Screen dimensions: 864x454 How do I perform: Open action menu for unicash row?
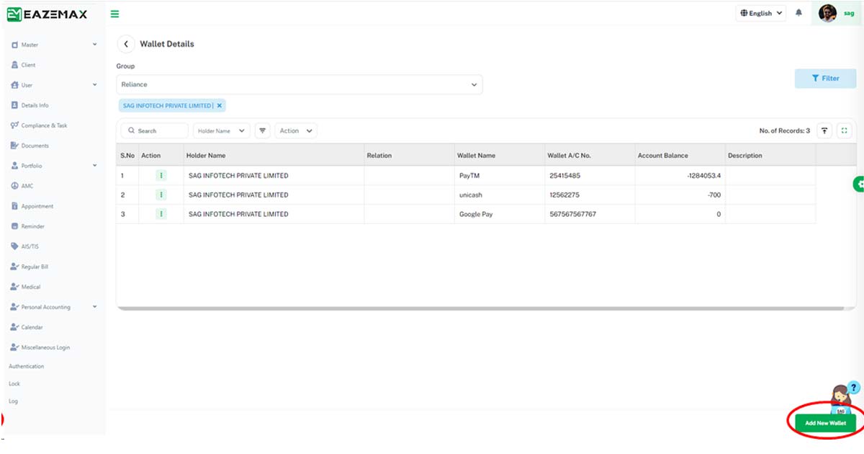click(x=161, y=195)
